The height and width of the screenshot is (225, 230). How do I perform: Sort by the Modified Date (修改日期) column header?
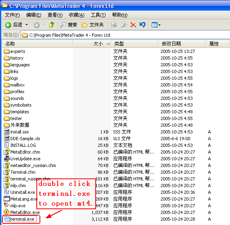[182, 44]
